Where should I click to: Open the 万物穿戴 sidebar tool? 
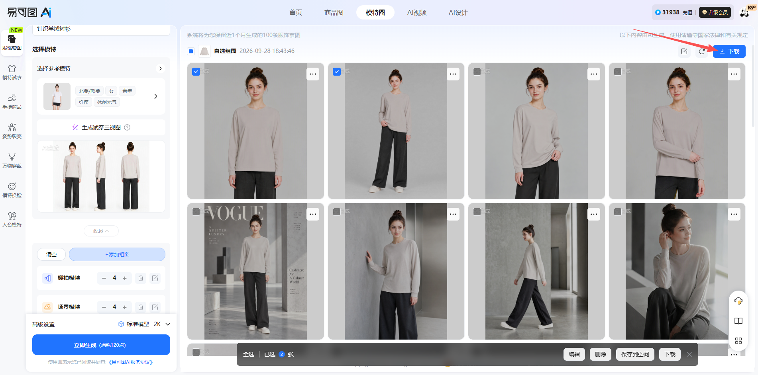click(12, 161)
